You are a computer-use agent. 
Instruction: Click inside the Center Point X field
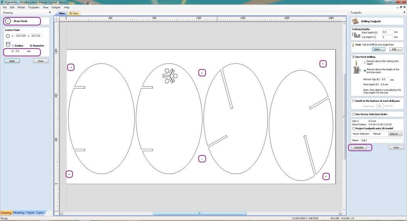point(20,36)
